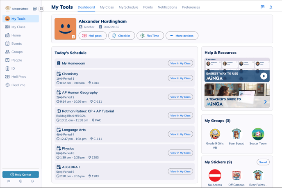Go to FlexTime in the sidebar
282x188 pixels.
point(18,85)
